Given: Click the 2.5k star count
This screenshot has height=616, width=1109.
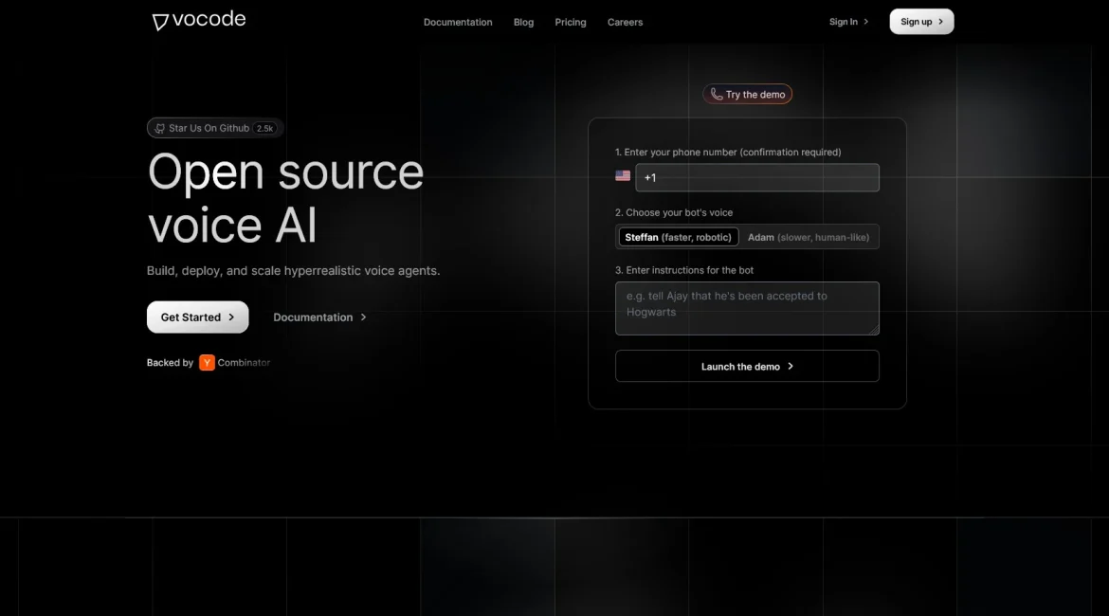Looking at the screenshot, I should [x=264, y=129].
